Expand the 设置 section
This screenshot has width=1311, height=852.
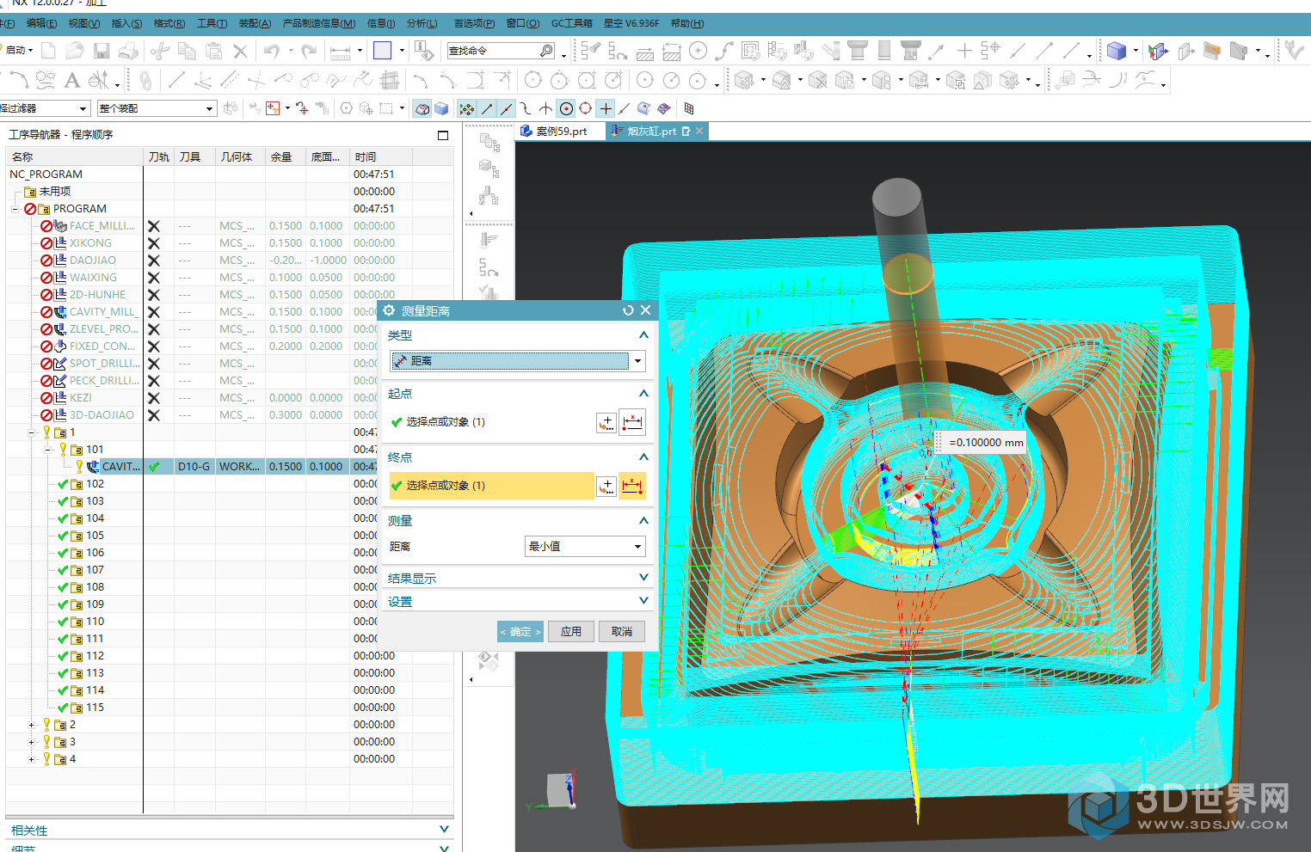coord(643,601)
